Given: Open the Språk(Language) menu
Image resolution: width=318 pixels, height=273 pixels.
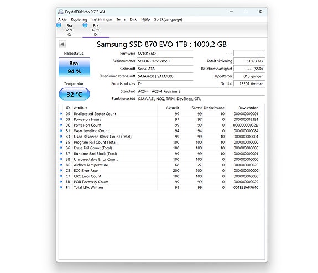Looking at the screenshot, I should click(168, 19).
